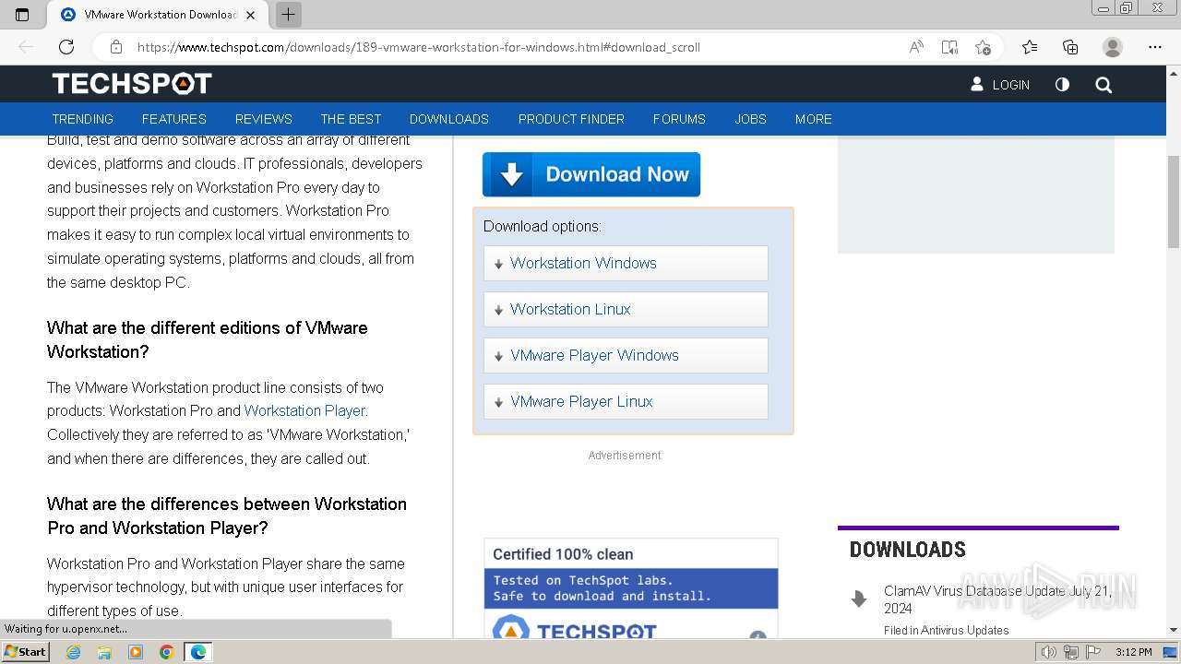Open the DOWNLOADS menu
Viewport: 1181px width, 664px height.
click(x=449, y=119)
